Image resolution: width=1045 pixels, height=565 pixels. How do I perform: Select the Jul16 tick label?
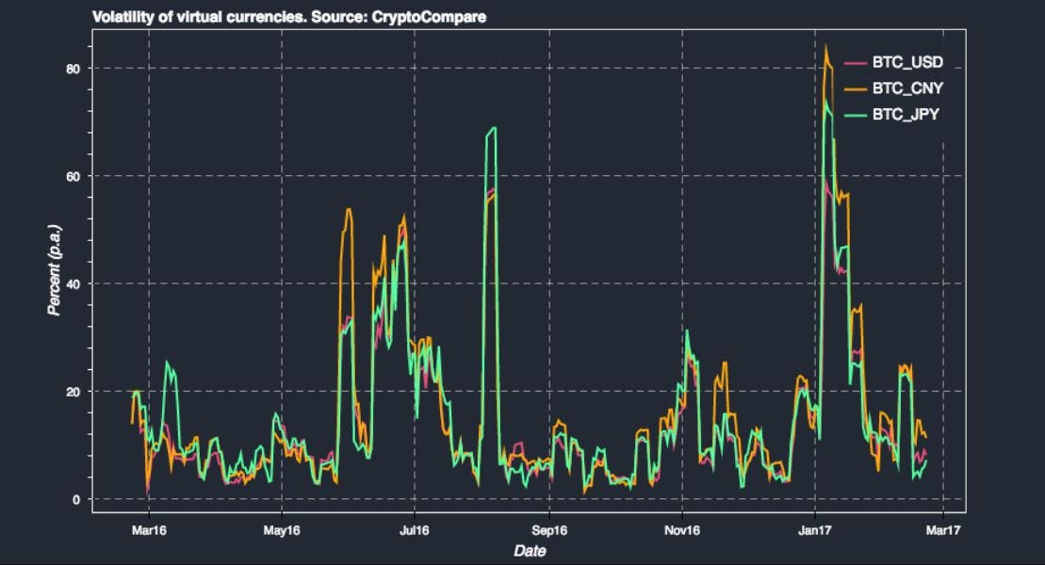coord(413,530)
